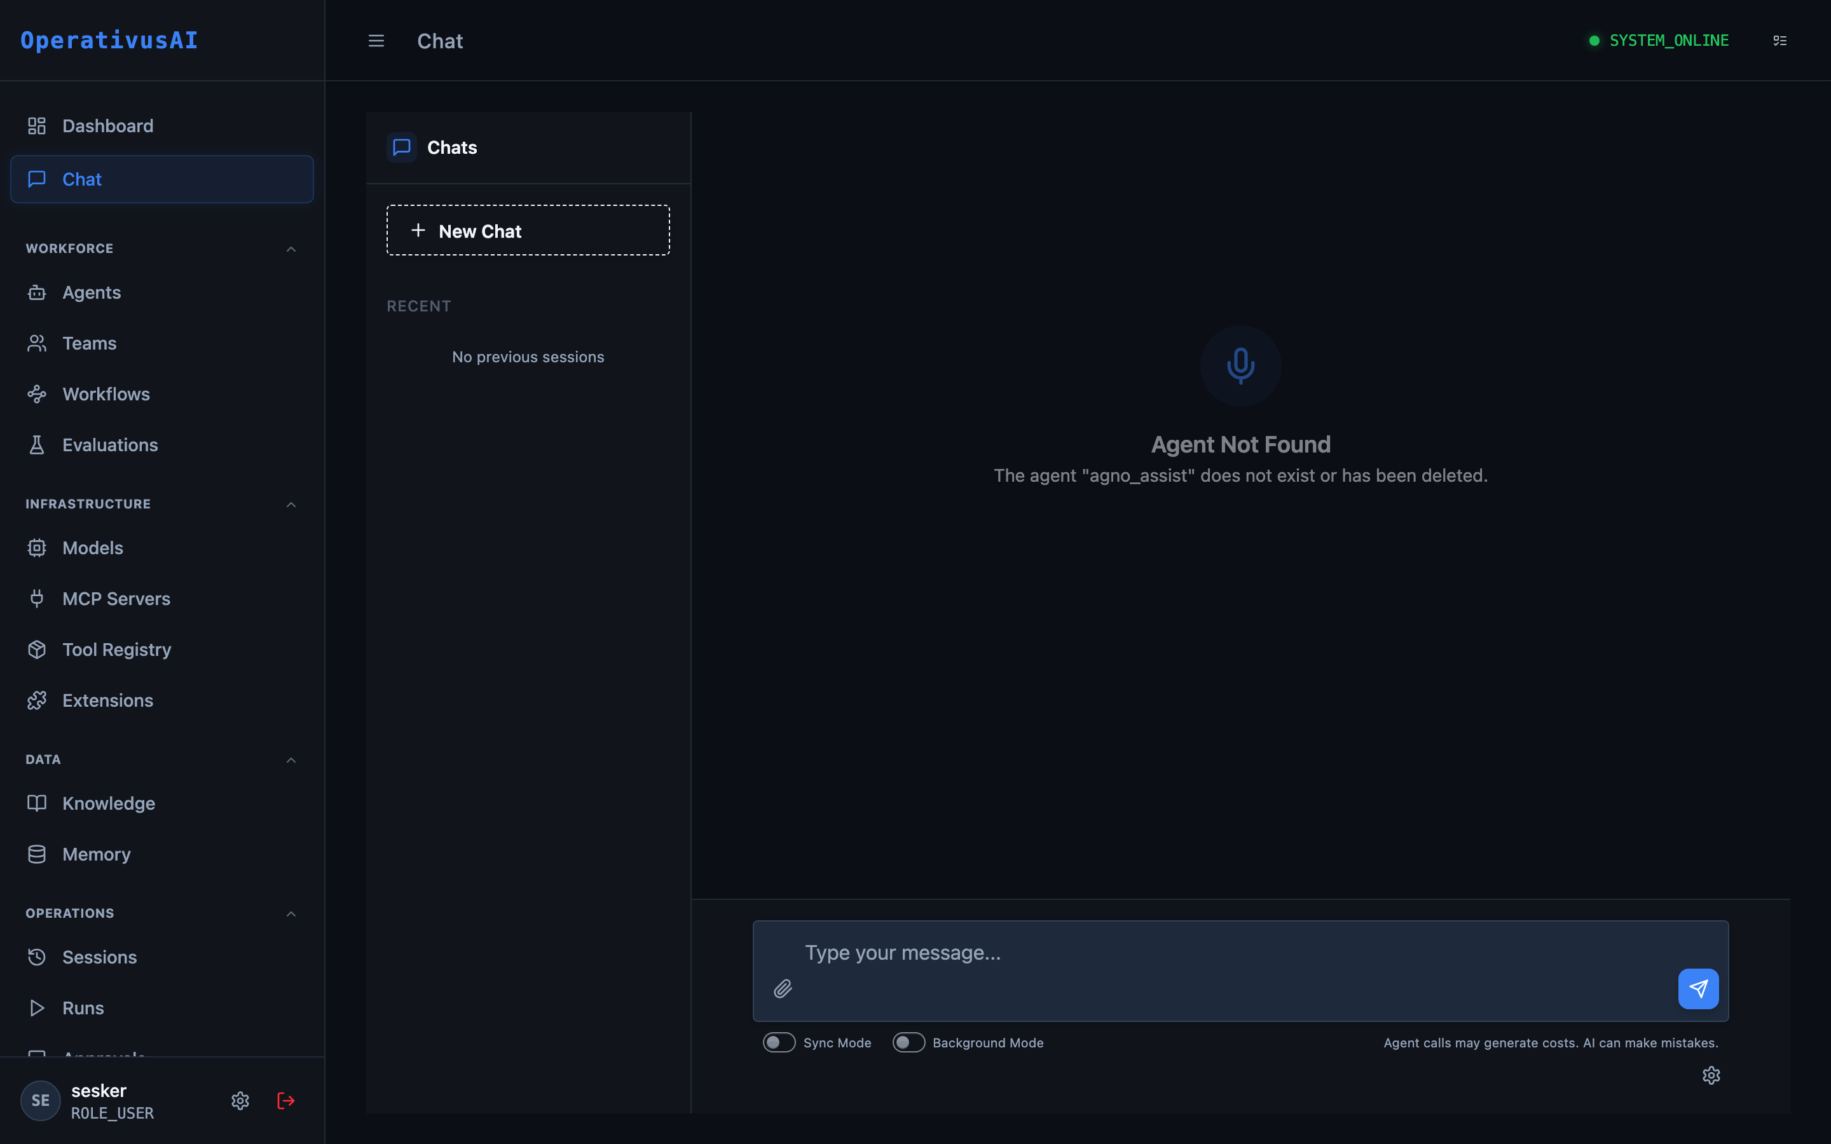Open Runs menu item
This screenshot has width=1831, height=1144.
[162, 1008]
